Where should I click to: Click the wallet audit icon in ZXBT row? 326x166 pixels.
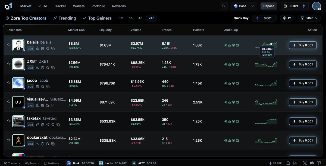pos(237,64)
